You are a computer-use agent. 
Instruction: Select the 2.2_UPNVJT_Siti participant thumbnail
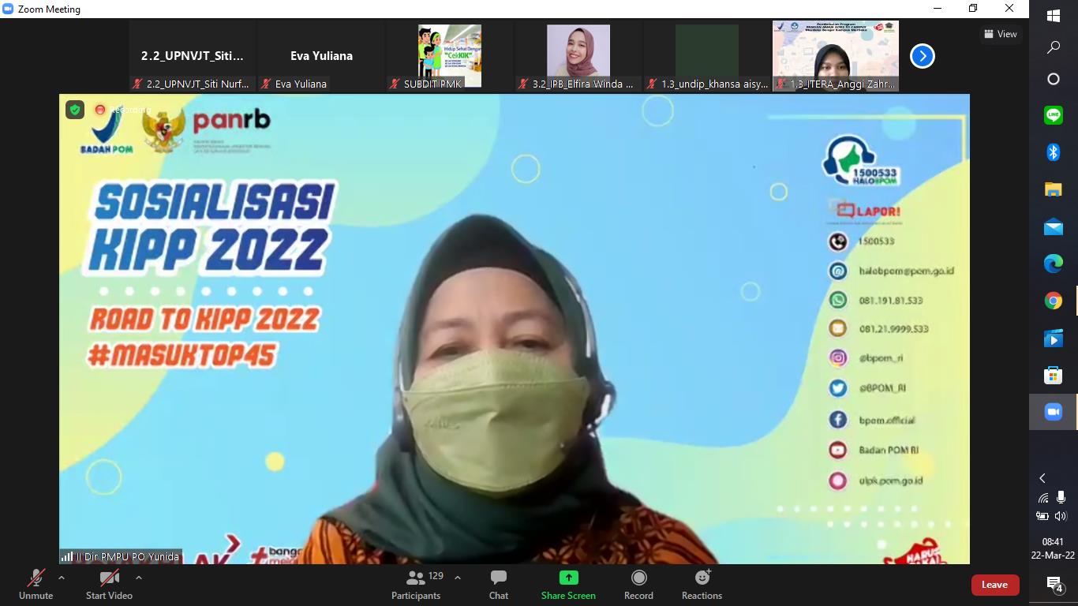tap(193, 56)
